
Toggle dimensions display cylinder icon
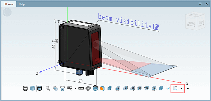pyautogui.click(x=95, y=88)
